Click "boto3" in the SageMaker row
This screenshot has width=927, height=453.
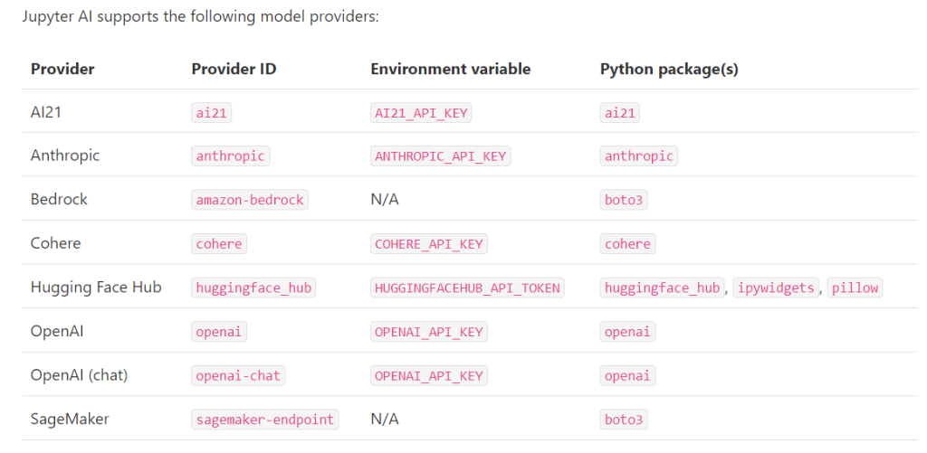click(x=624, y=420)
